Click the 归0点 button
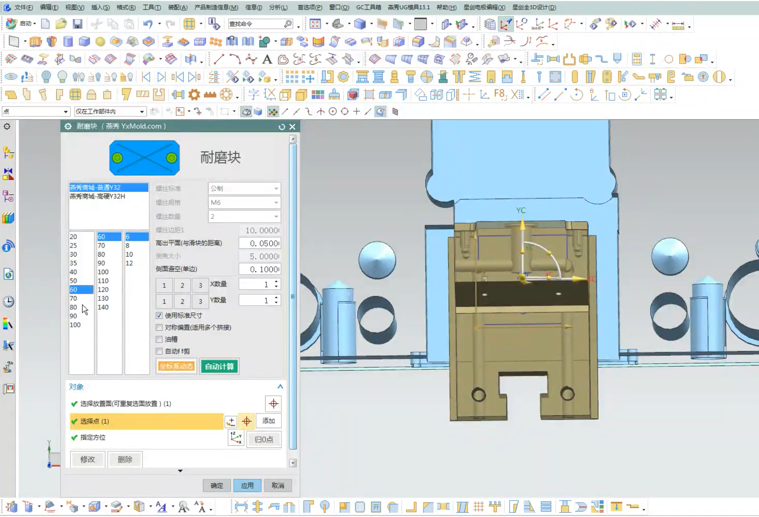Screen dimensions: 759x517 pos(264,439)
